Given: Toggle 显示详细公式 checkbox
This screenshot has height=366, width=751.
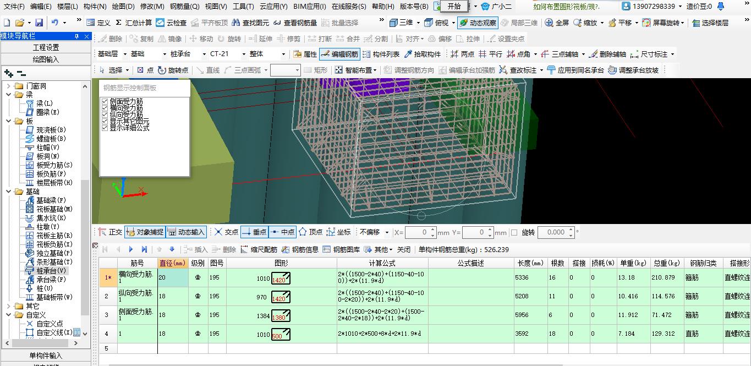Looking at the screenshot, I should tap(105, 128).
